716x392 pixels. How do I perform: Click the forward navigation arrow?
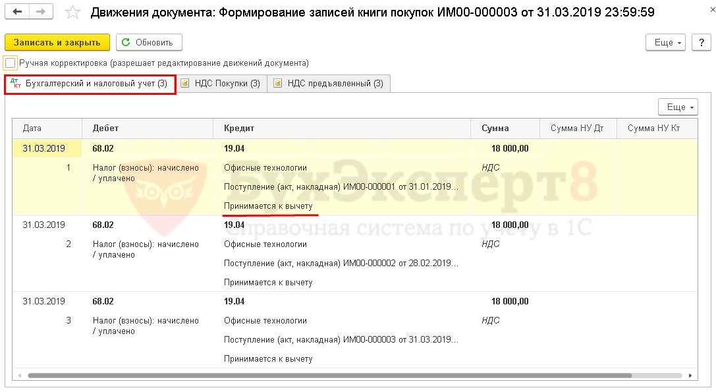click(41, 13)
